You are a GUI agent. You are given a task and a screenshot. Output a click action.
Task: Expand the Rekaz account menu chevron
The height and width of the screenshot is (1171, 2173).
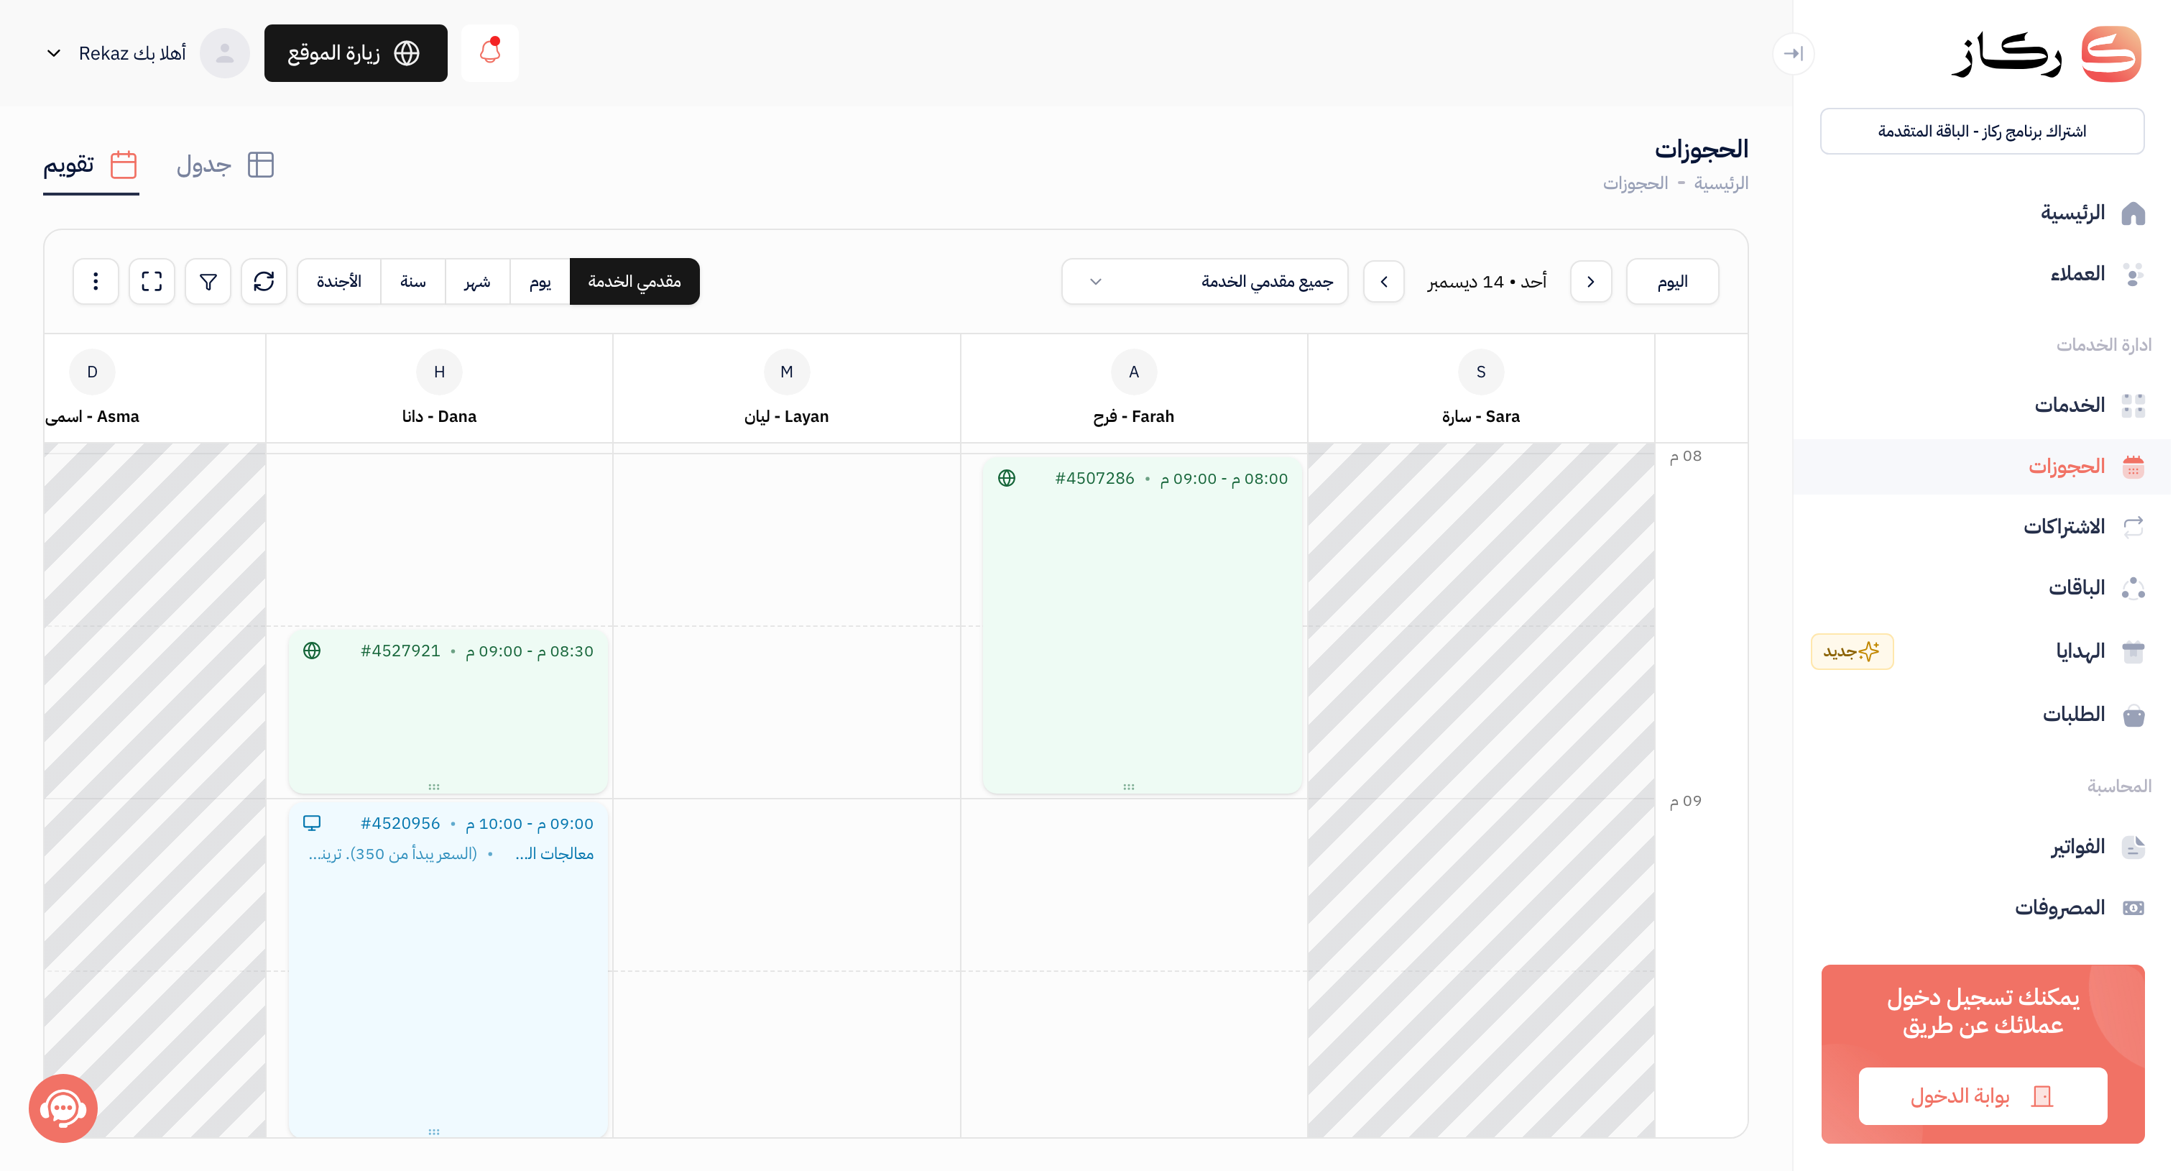coord(54,53)
